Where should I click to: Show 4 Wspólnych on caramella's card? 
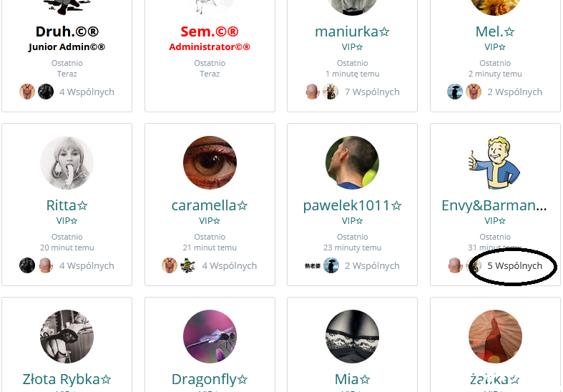coord(230,265)
